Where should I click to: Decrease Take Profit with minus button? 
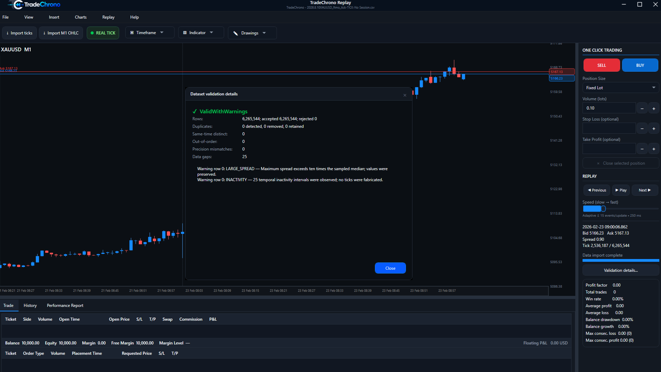click(642, 149)
